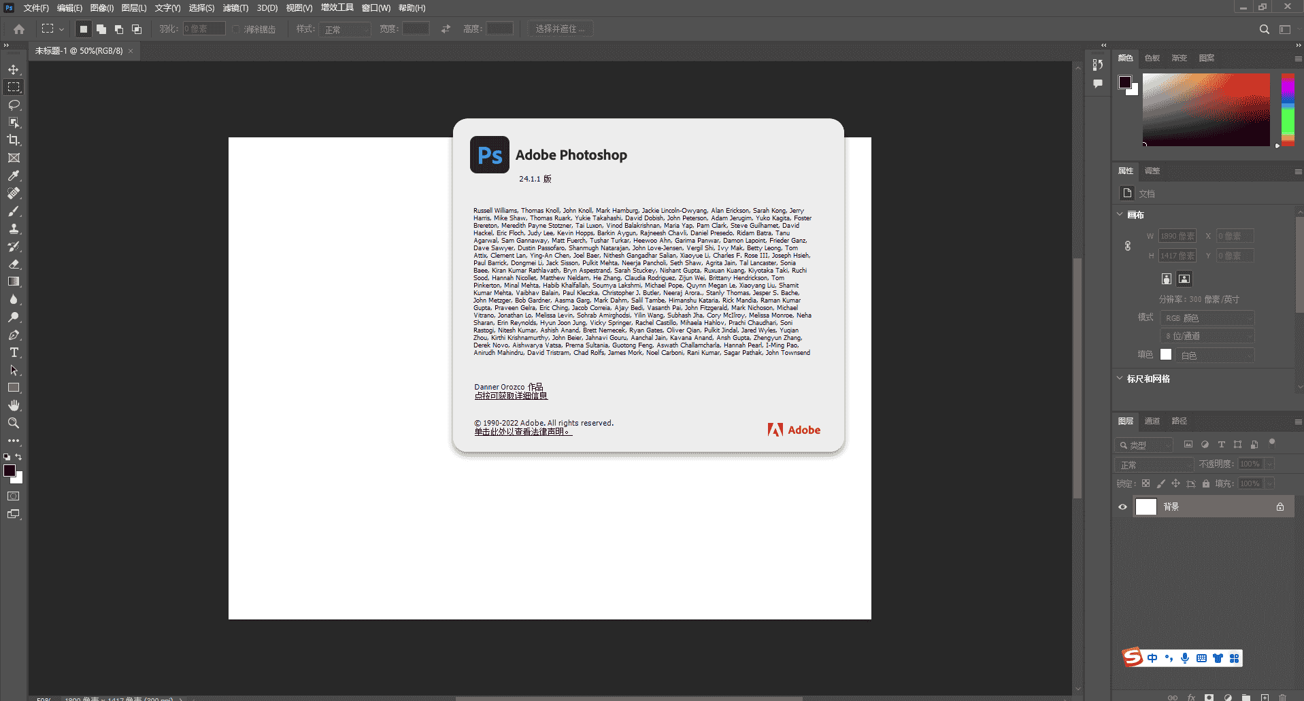
Task: Collapse the 画布 canvas section
Action: pos(1120,215)
